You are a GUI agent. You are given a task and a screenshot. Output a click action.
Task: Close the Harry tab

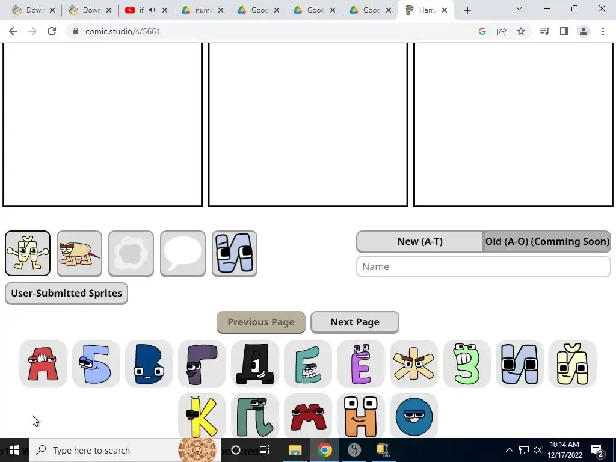tap(445, 10)
